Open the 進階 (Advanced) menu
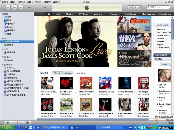This screenshot has height=130, width=174. click(x=48, y=2)
